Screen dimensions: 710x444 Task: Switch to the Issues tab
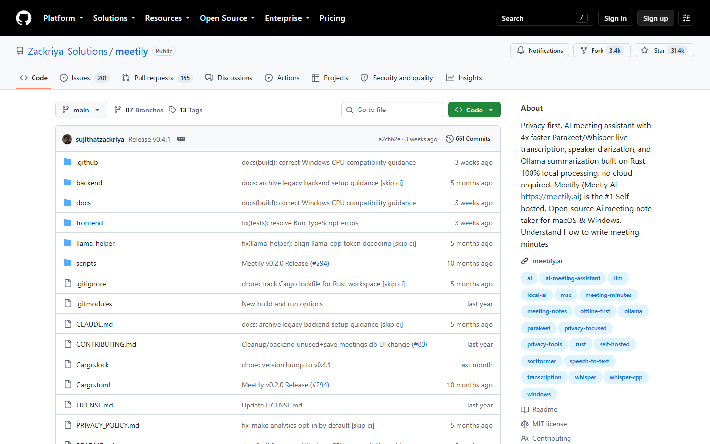click(84, 78)
